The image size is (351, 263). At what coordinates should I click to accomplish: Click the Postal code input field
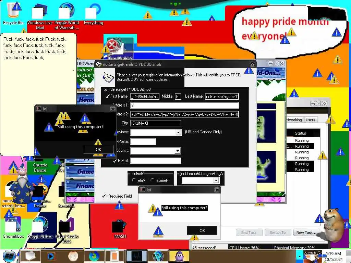(x=143, y=141)
